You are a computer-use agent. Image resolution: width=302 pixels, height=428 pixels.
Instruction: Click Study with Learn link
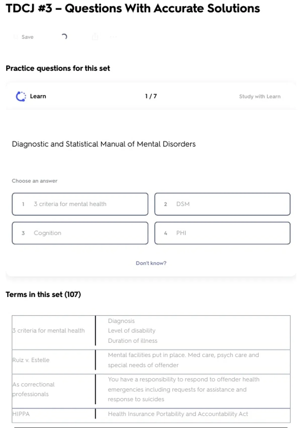(x=259, y=96)
